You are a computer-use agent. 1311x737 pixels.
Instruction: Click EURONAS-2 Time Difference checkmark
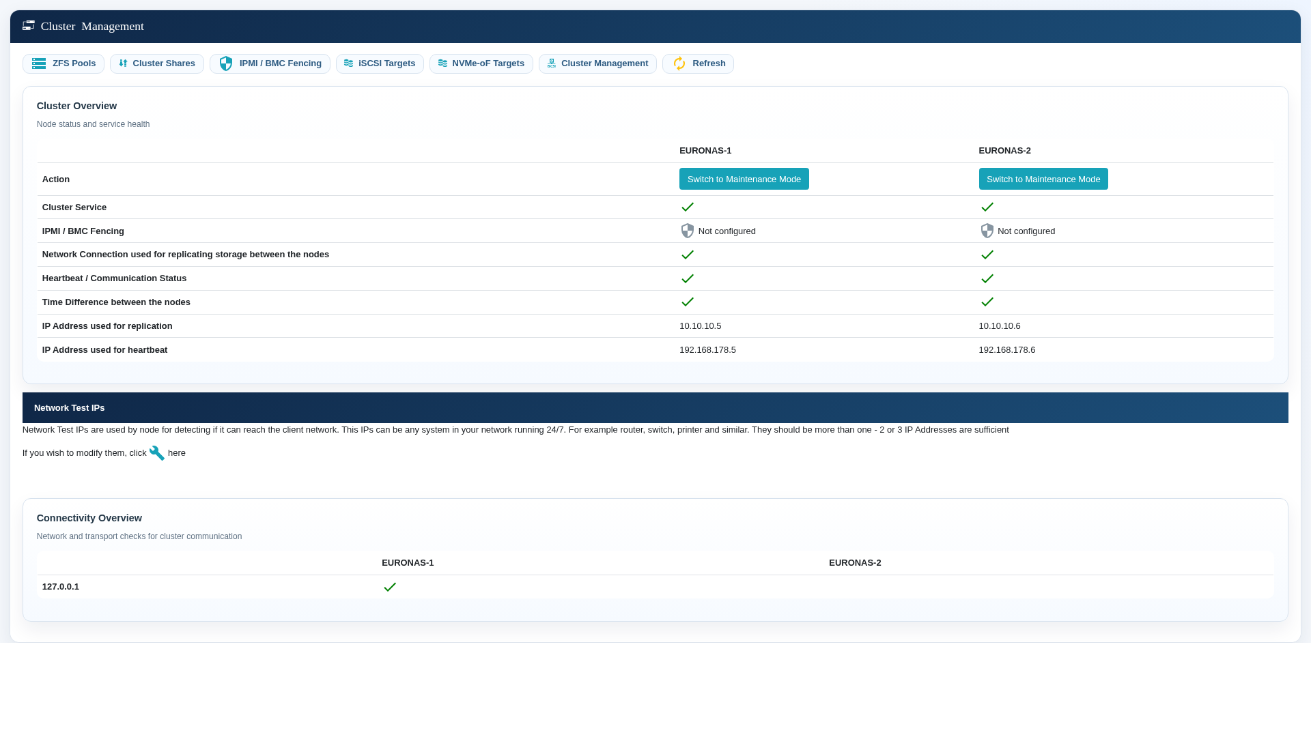(x=987, y=302)
